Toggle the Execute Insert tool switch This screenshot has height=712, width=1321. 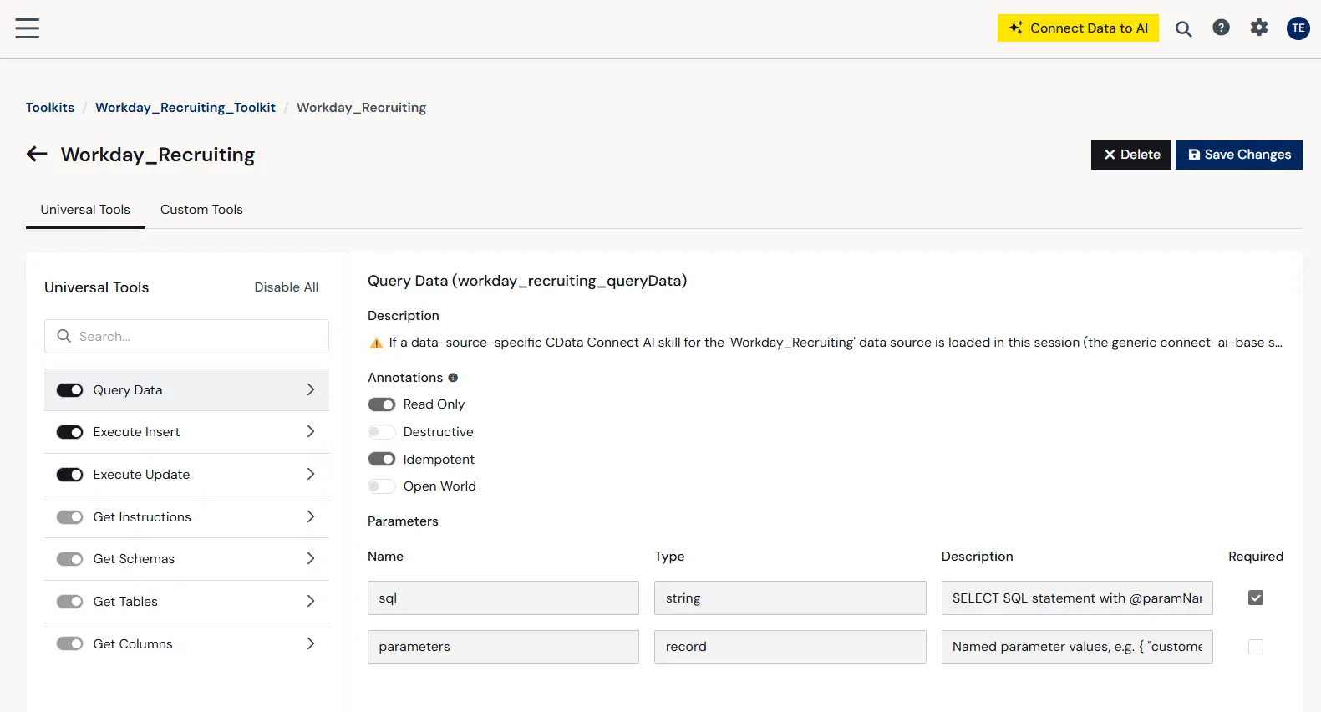tap(69, 432)
